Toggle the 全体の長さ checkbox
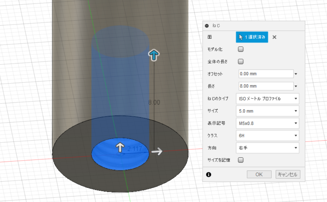Viewport: 327px width, 202px height. pos(241,61)
